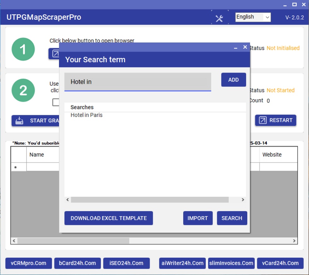Select 'Hotel in Paris' search entry
Screen dimensions: 309x275
tap(87, 115)
